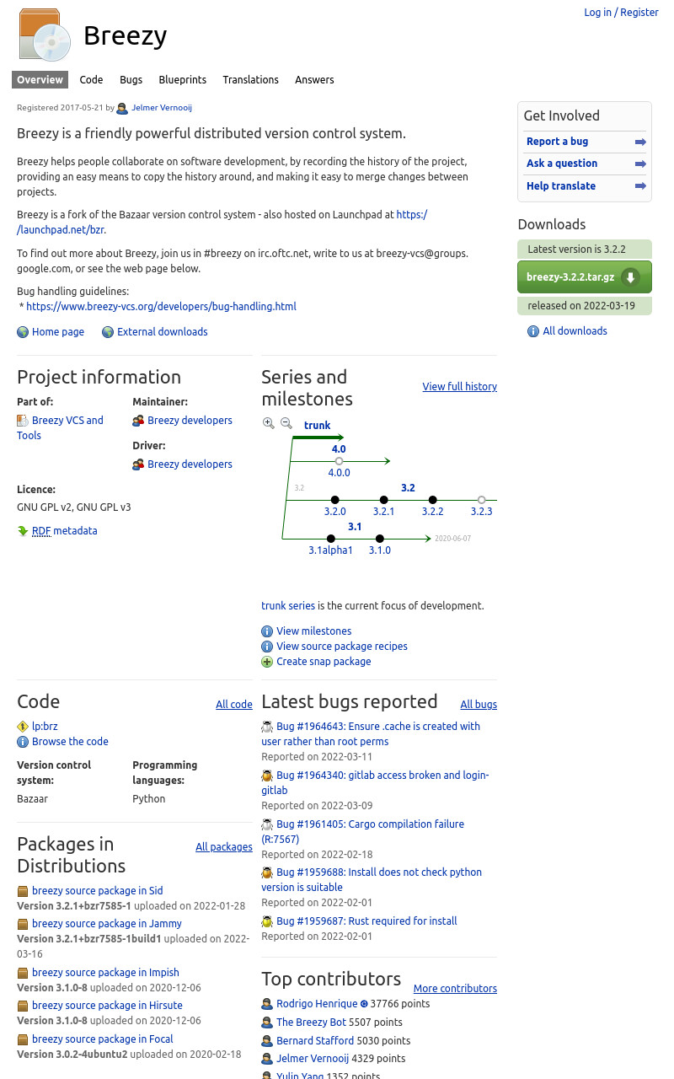Click the globe icon next to Home page
674x1079 pixels.
click(23, 332)
